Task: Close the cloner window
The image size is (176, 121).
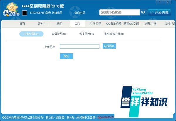Action: (167, 2)
